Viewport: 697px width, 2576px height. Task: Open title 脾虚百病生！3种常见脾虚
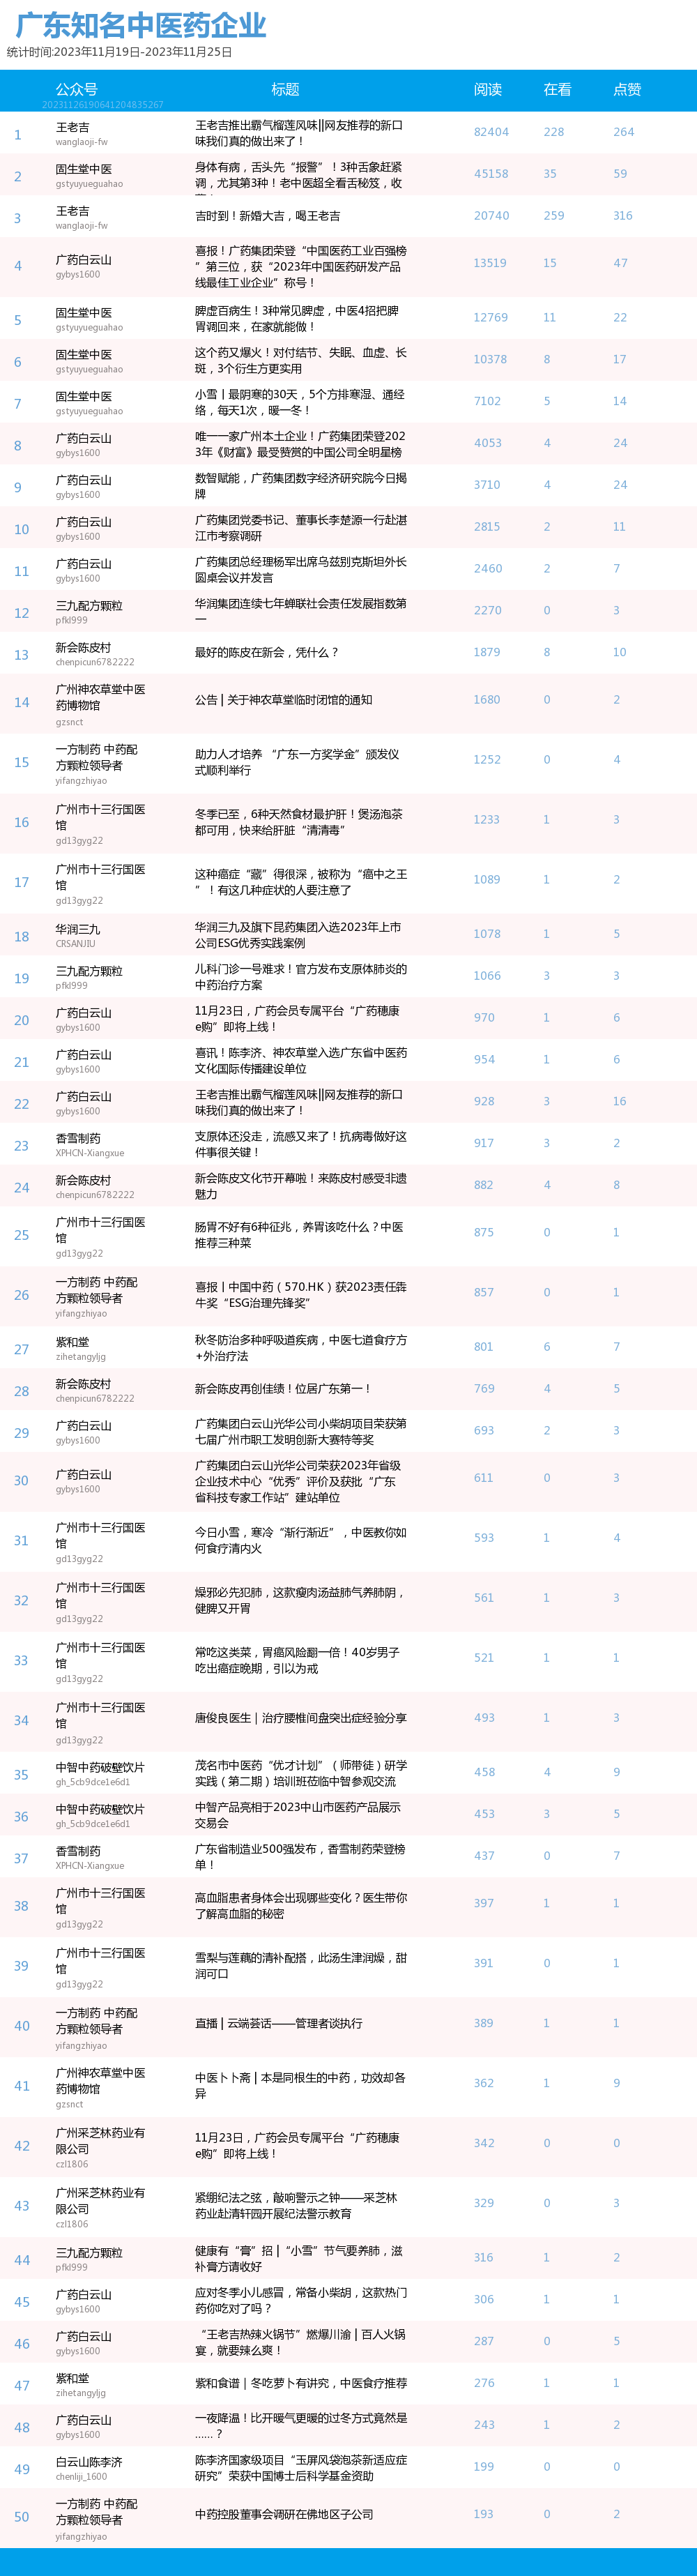[x=297, y=319]
